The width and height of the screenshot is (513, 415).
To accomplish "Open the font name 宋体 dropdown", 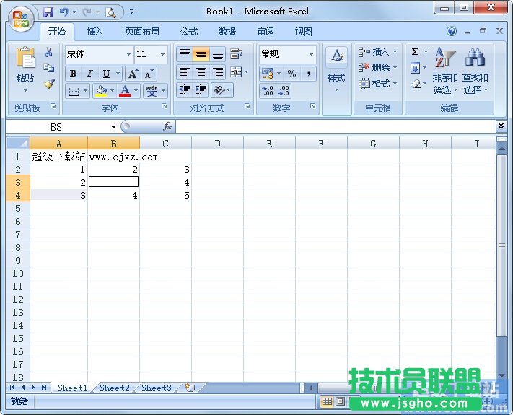I will point(128,54).
